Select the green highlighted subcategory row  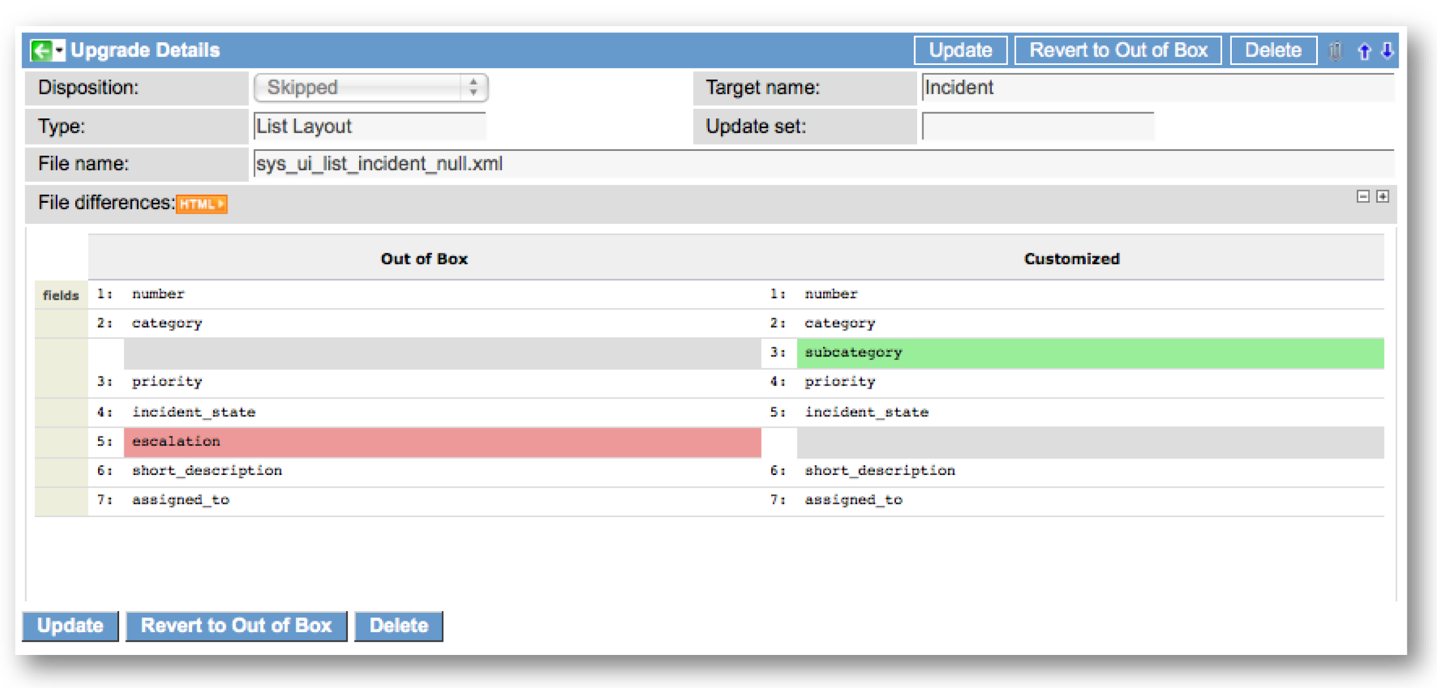point(1090,353)
